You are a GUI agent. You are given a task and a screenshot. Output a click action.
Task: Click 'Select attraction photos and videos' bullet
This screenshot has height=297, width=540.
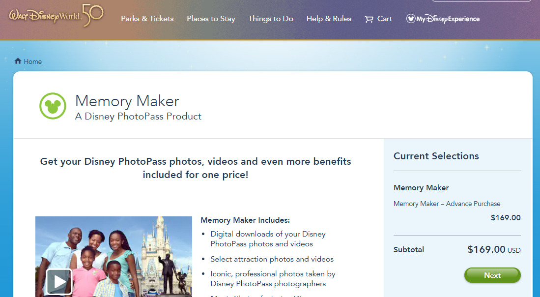[x=272, y=259]
